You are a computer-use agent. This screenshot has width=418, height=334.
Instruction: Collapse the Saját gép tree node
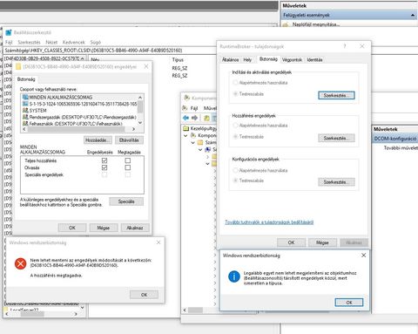(200, 149)
